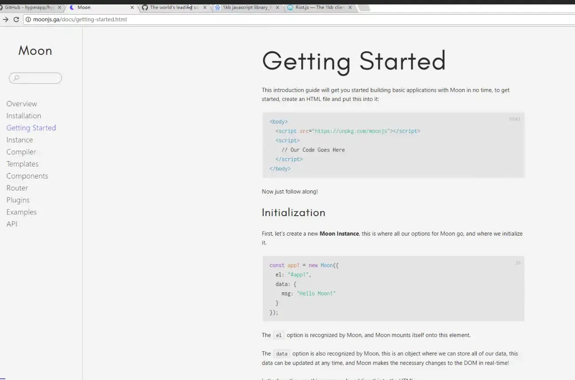The height and width of the screenshot is (380, 575).
Task: Close the 1kb javascript library tab
Action: tap(277, 8)
